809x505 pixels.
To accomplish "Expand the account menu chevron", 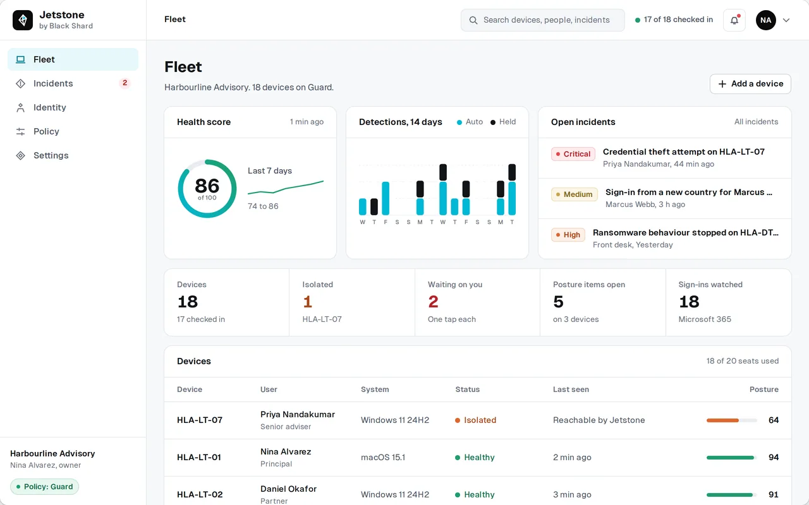I will coord(786,20).
